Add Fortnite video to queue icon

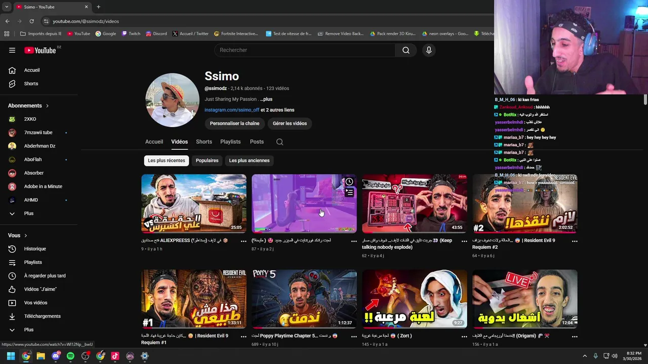[349, 193]
